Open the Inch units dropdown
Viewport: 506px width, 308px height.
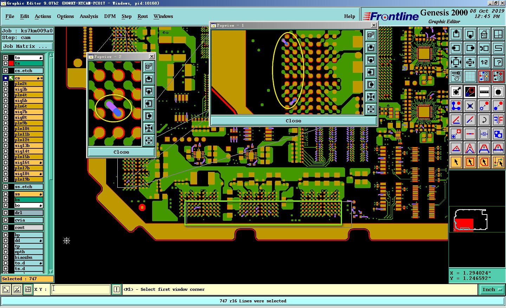pos(492,289)
